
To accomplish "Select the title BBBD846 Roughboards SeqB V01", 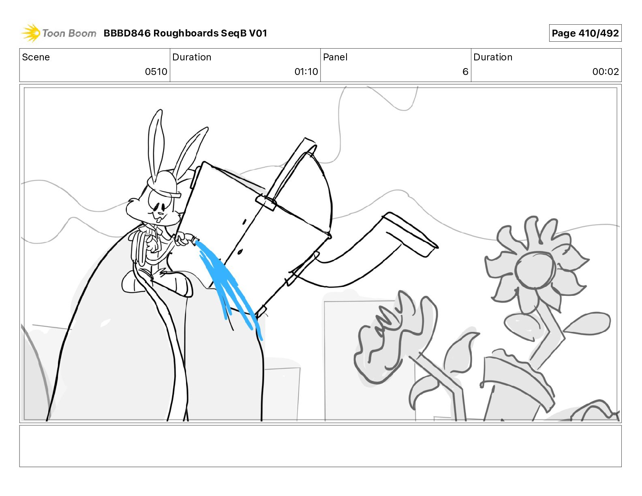I will (x=185, y=33).
